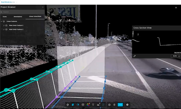Expand New Linear Feature 2
The image size is (181, 109).
pyautogui.click(x=4, y=29)
